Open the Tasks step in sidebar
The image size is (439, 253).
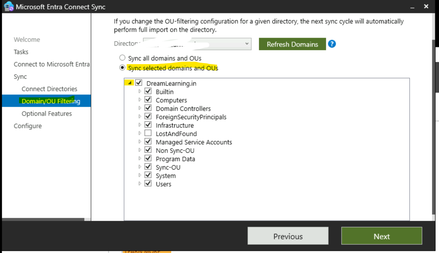(21, 52)
